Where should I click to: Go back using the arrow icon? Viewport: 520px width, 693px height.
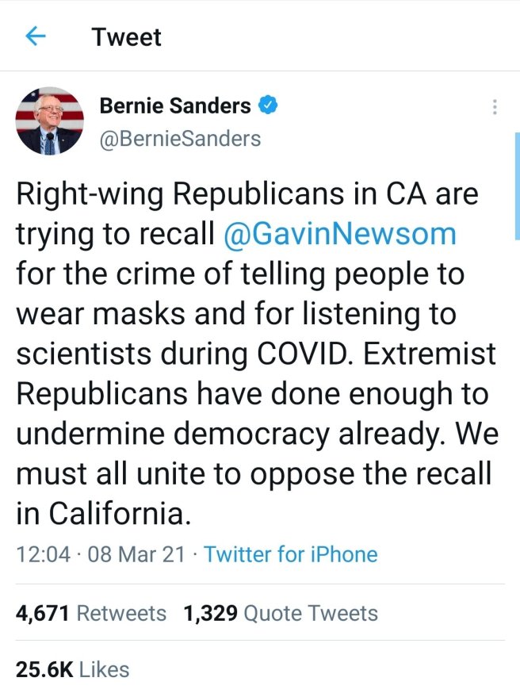click(x=36, y=36)
